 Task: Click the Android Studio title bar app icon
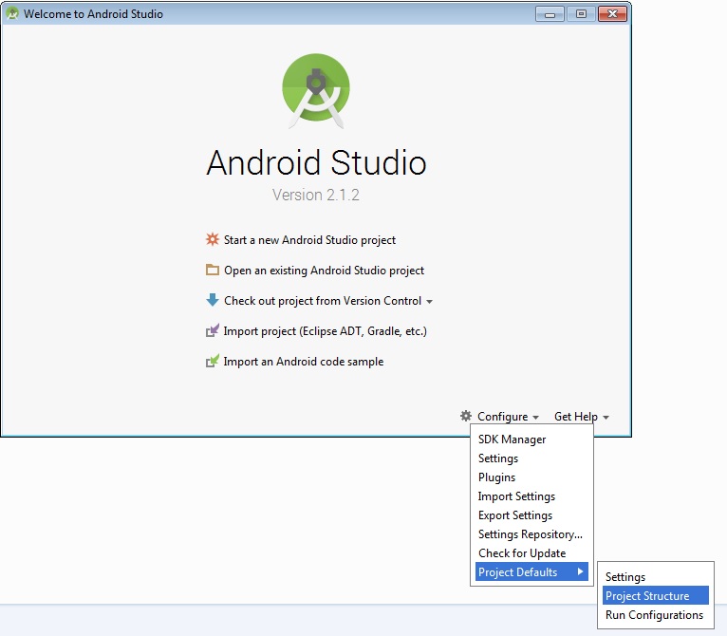(x=12, y=13)
